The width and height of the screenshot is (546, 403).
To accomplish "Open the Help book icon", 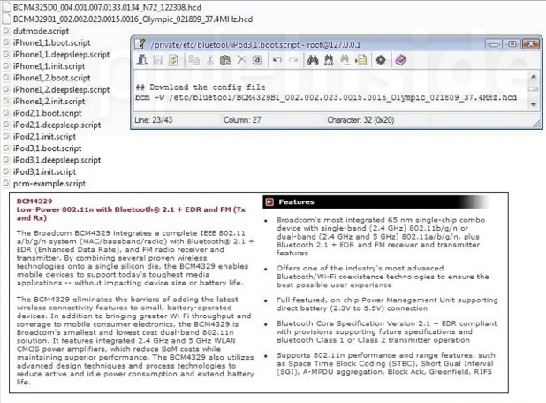I will tap(401, 60).
